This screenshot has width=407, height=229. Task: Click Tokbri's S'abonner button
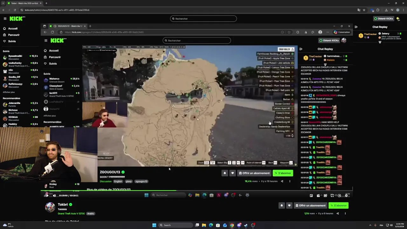click(x=338, y=205)
